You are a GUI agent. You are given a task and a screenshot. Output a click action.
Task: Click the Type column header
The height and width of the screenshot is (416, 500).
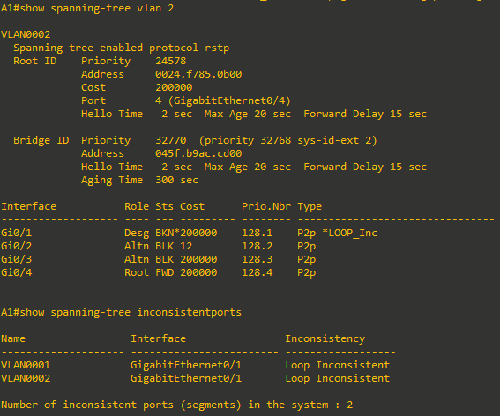pos(310,207)
